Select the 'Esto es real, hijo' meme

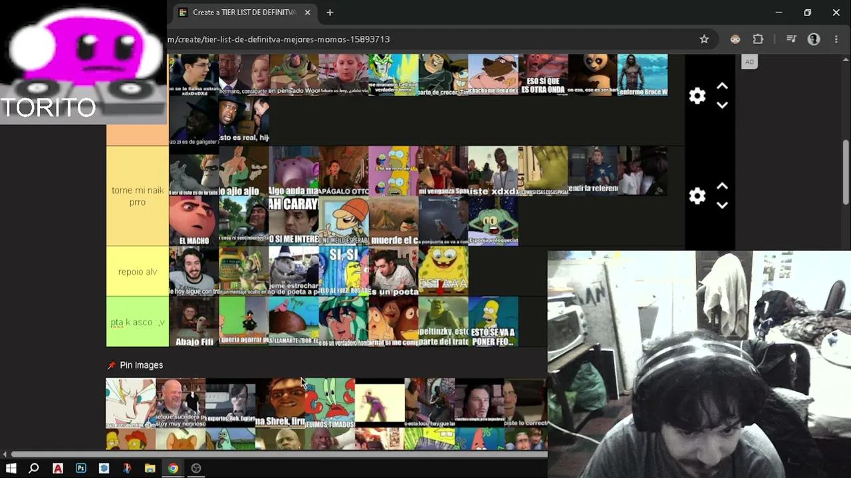click(244, 121)
